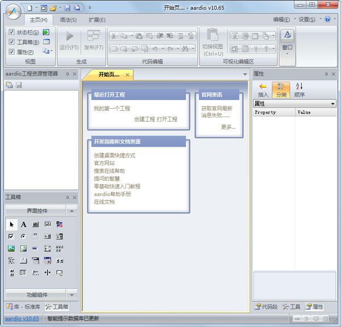Click the 插入 yellow arrow icon
Screen dimensions: 341x327
click(263, 86)
